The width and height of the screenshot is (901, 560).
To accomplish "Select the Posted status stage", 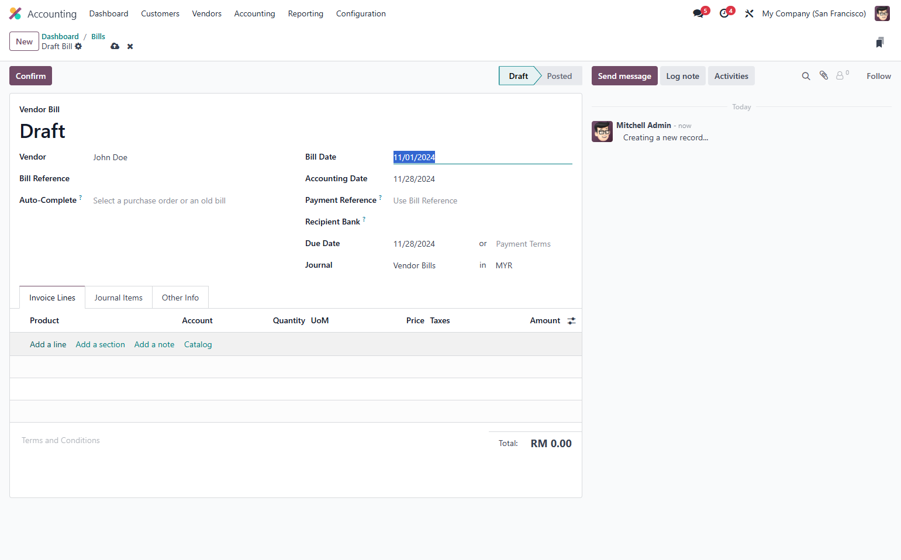I will click(x=560, y=76).
